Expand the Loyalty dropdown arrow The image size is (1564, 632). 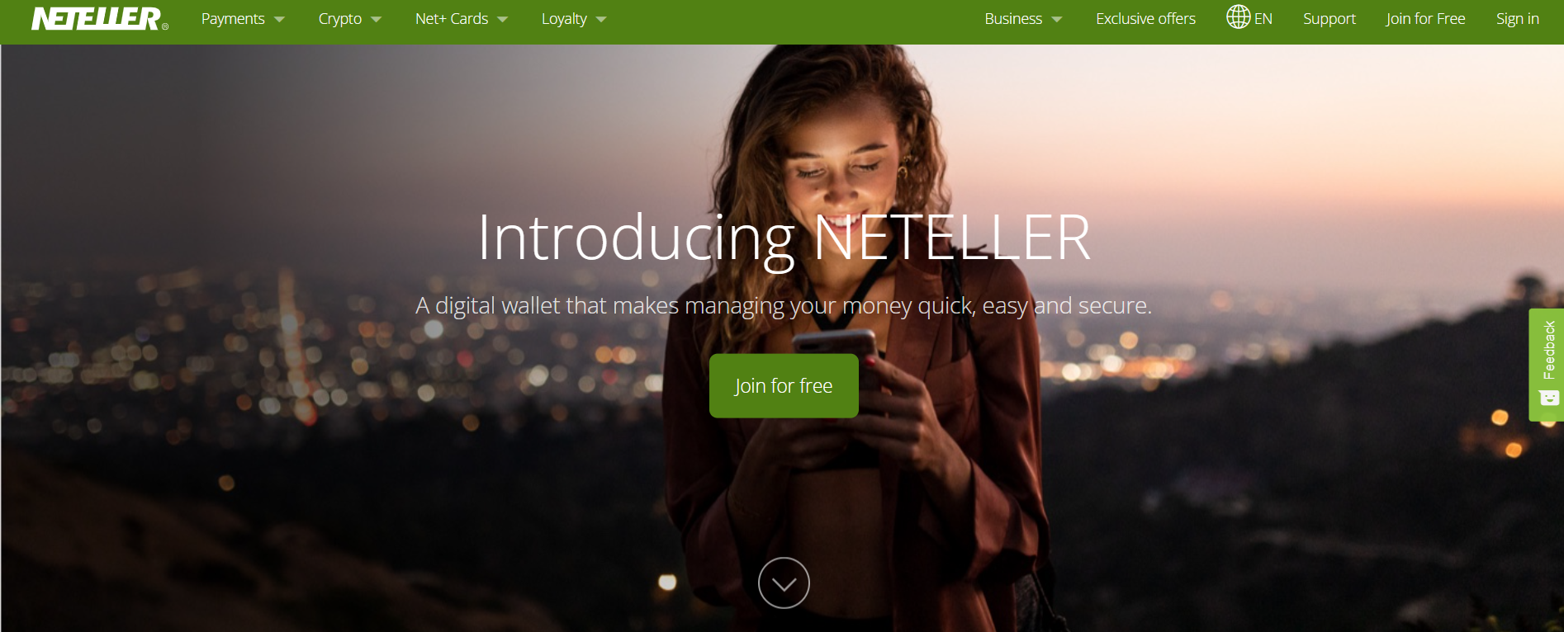click(601, 19)
